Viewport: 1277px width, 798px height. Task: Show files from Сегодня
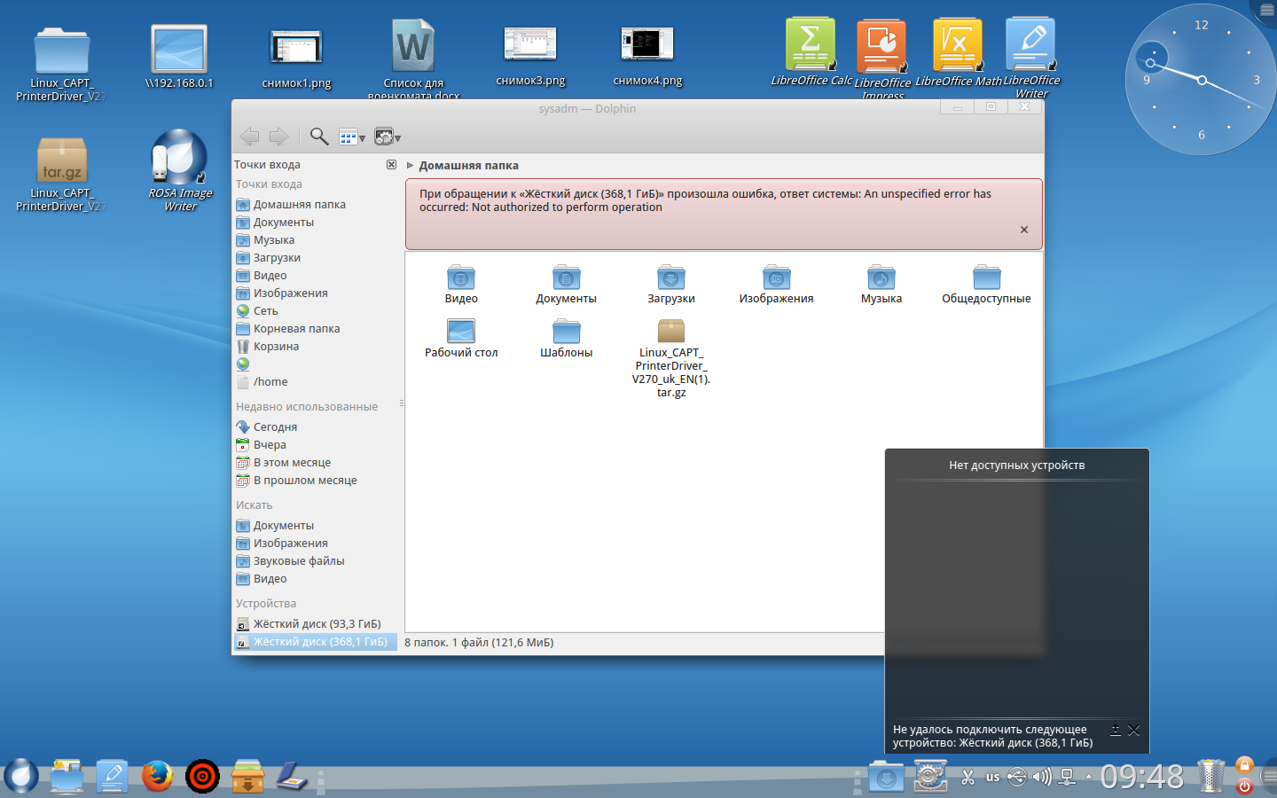coord(316,427)
